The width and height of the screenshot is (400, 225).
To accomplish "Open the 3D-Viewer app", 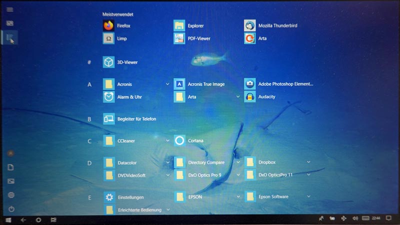I will point(120,62).
